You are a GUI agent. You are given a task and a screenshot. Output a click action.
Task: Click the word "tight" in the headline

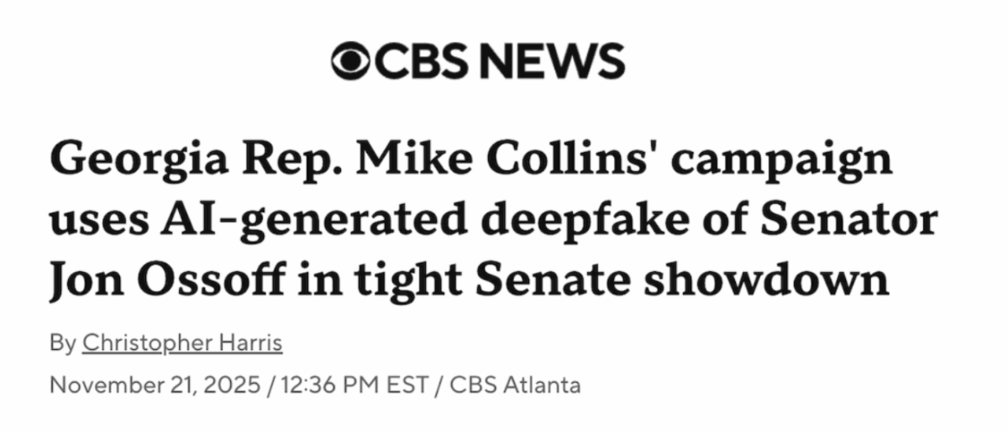pos(398,283)
